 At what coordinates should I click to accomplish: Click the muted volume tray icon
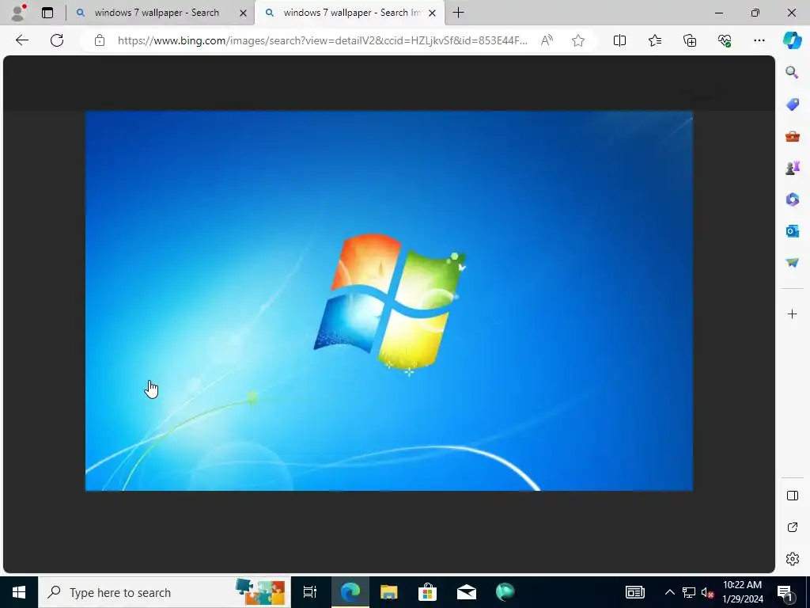coord(707,592)
